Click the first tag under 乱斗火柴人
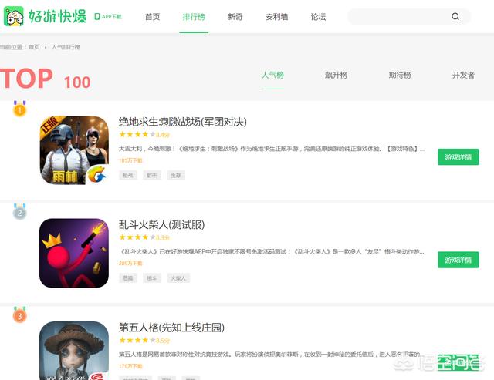 (x=128, y=278)
